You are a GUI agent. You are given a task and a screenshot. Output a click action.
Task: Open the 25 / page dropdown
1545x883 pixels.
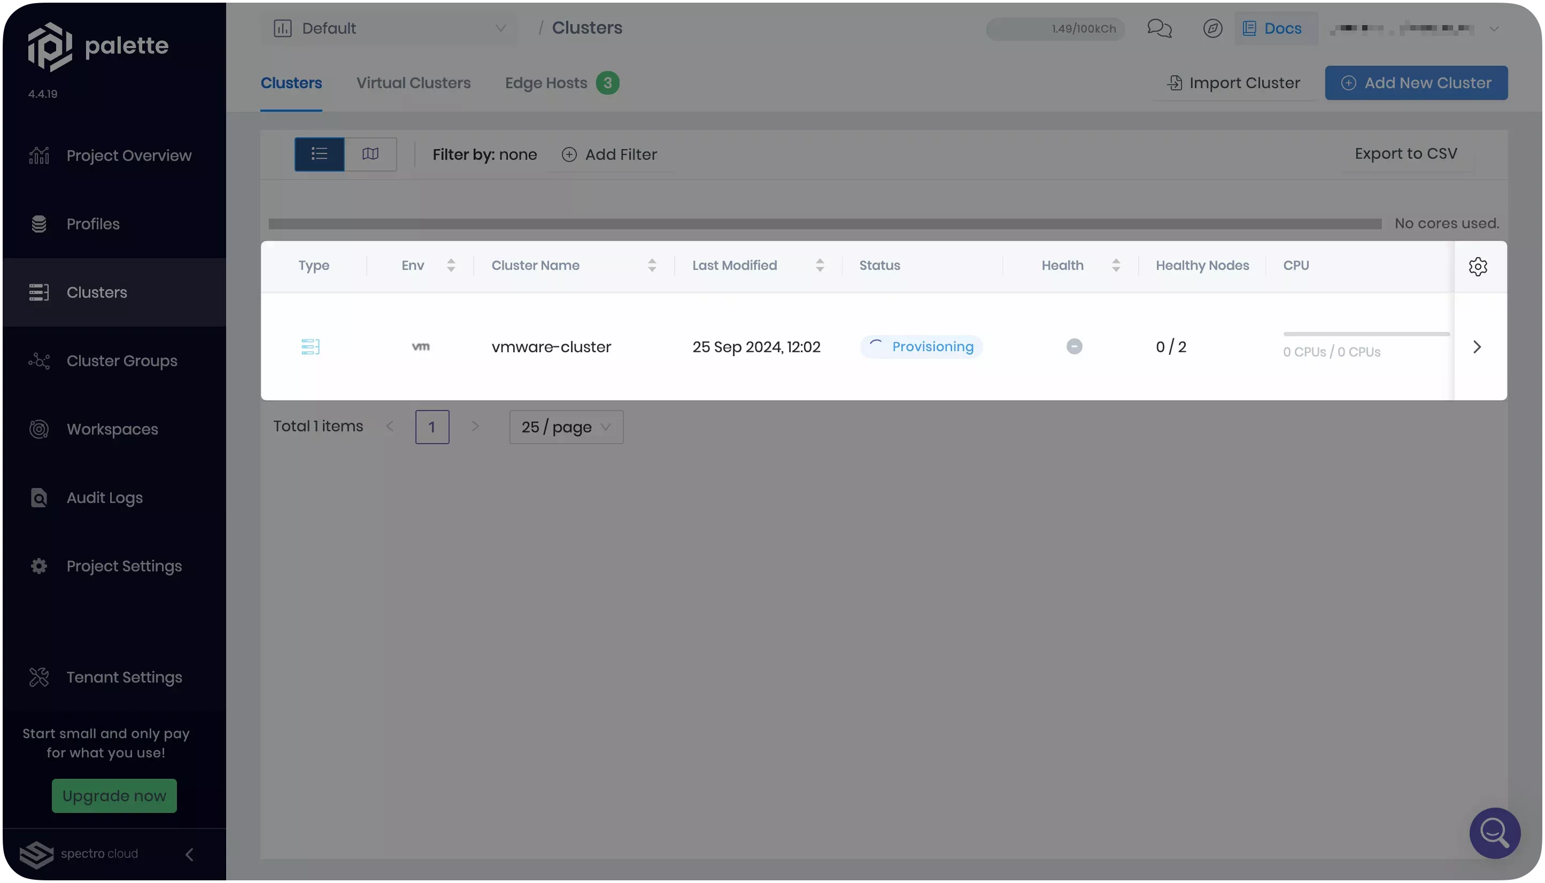coord(566,427)
